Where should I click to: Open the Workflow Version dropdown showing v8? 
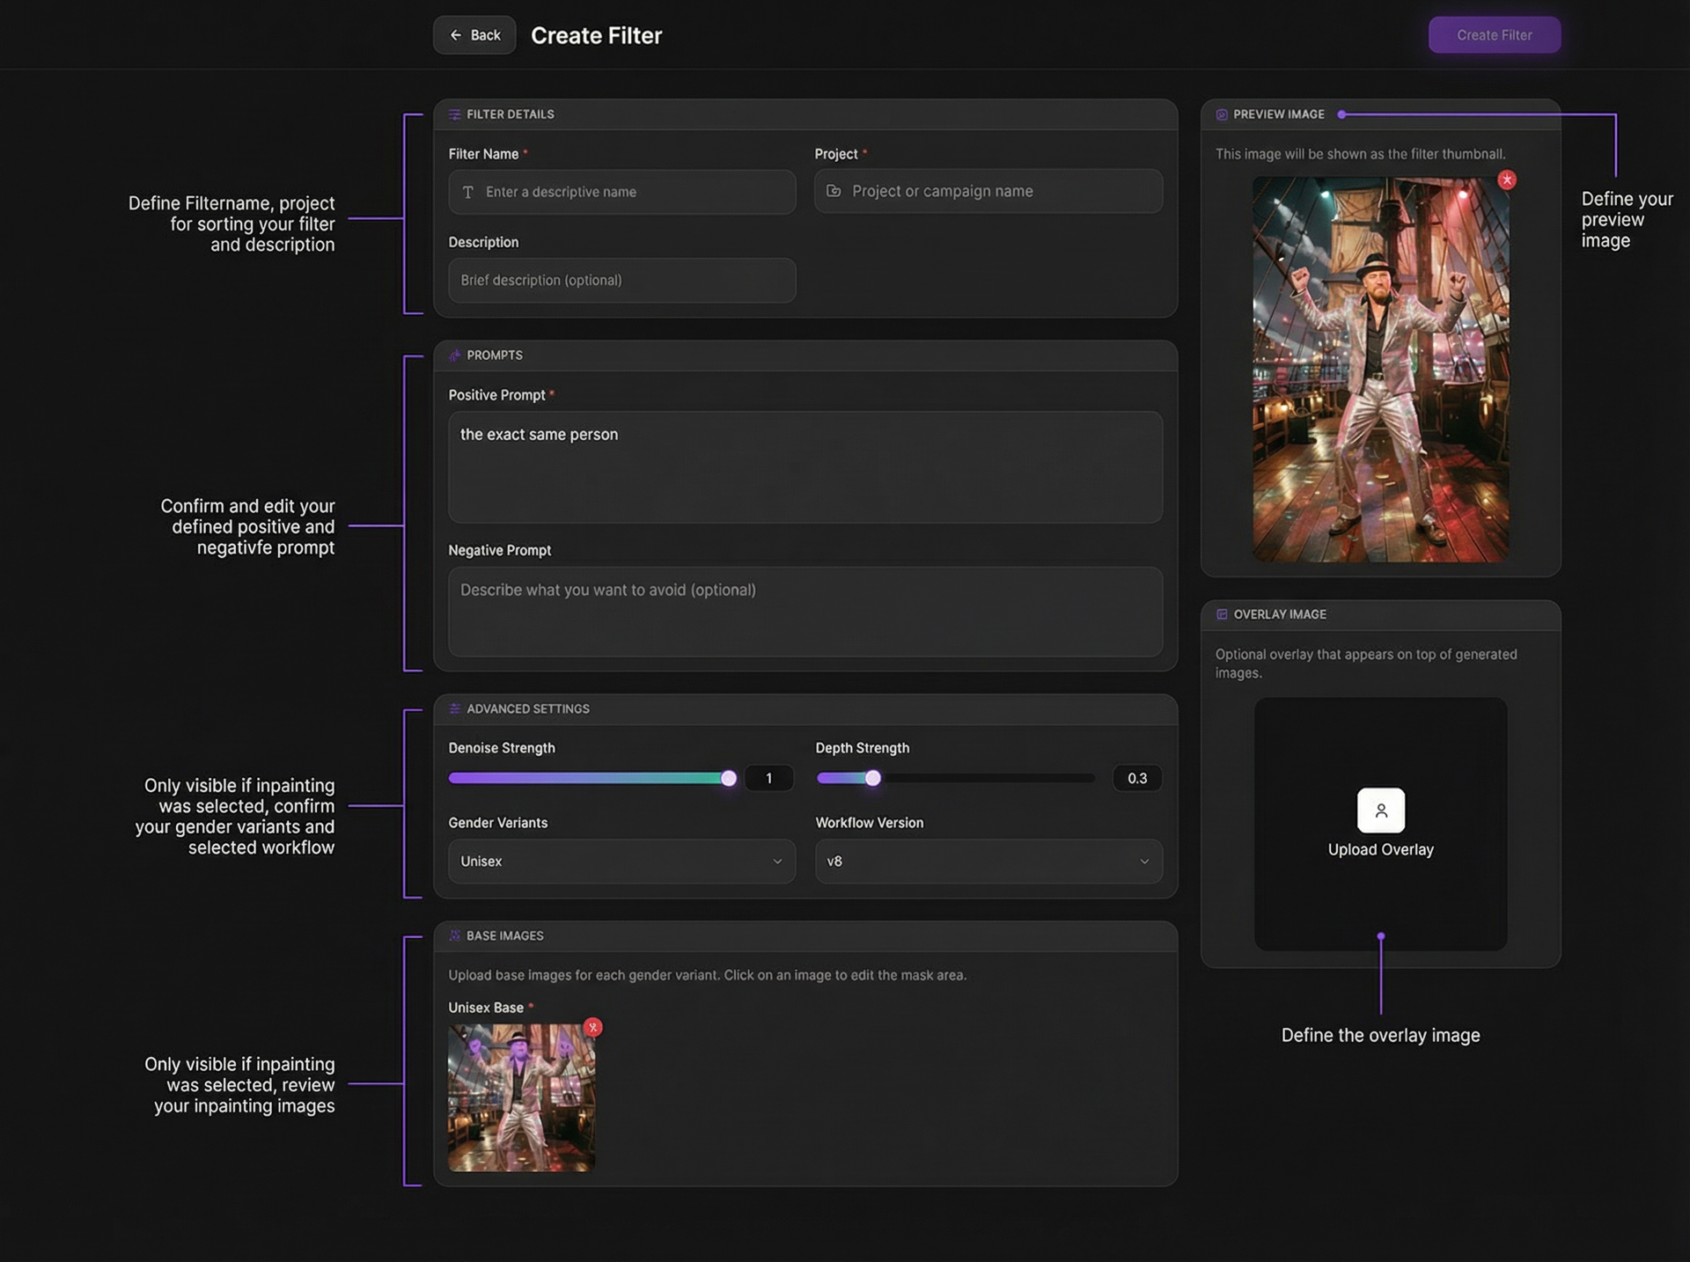point(988,861)
